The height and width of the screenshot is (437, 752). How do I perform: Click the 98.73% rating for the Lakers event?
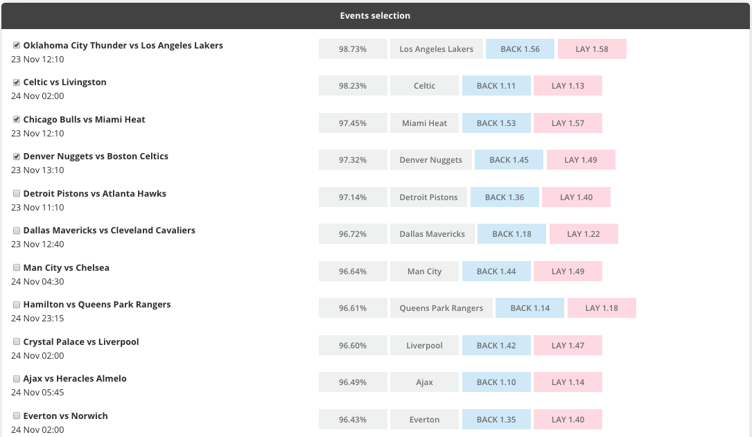[x=353, y=49]
